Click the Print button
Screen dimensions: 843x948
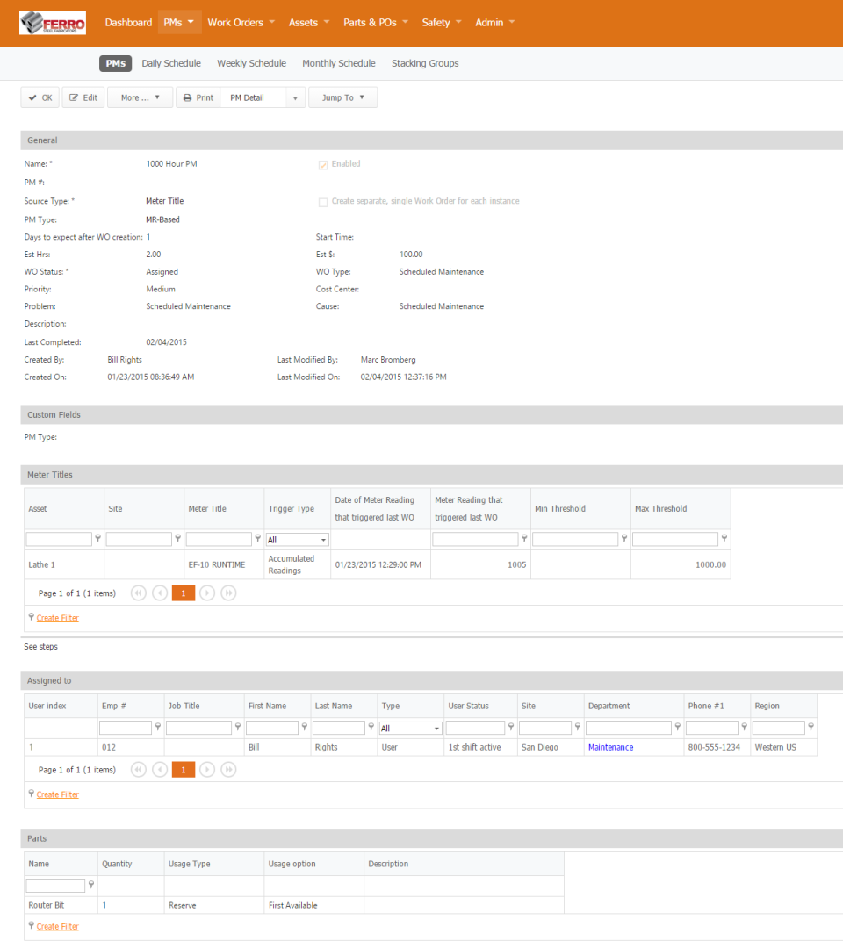(198, 97)
